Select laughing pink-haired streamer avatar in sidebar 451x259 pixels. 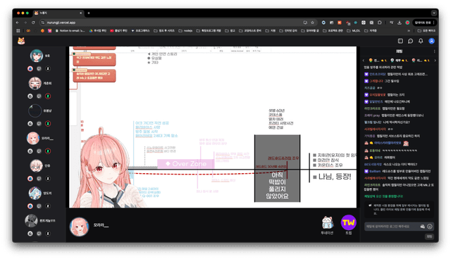click(x=35, y=83)
